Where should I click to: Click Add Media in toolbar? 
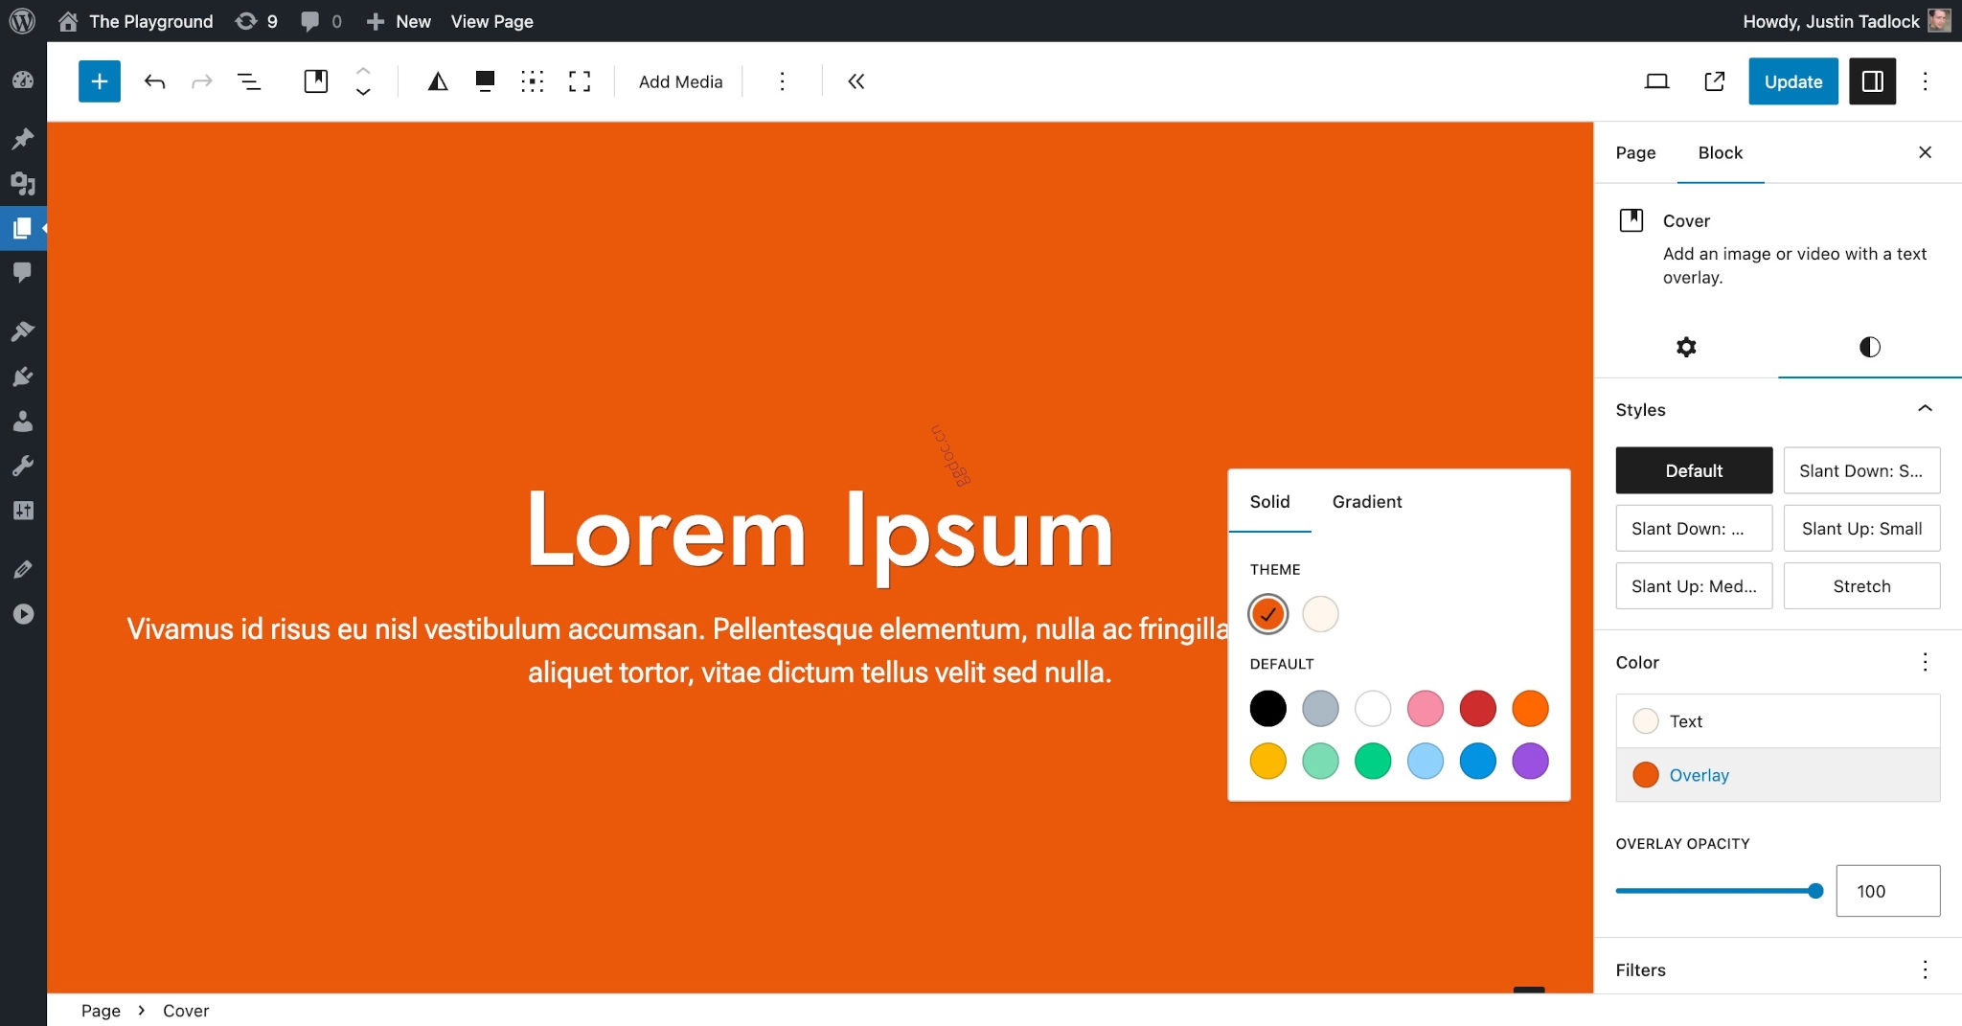click(680, 81)
